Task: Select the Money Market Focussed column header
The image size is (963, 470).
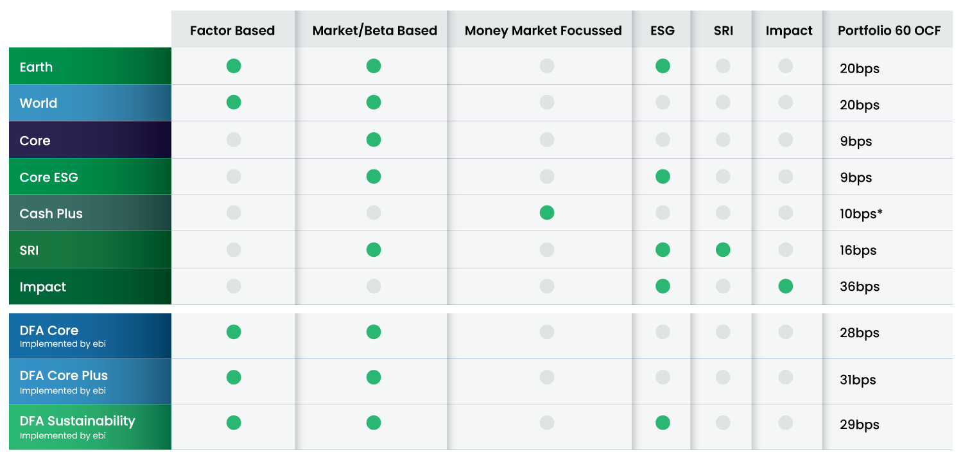Action: click(x=543, y=30)
